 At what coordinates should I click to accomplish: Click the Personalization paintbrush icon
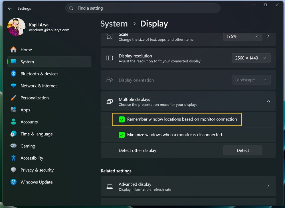[x=13, y=98]
